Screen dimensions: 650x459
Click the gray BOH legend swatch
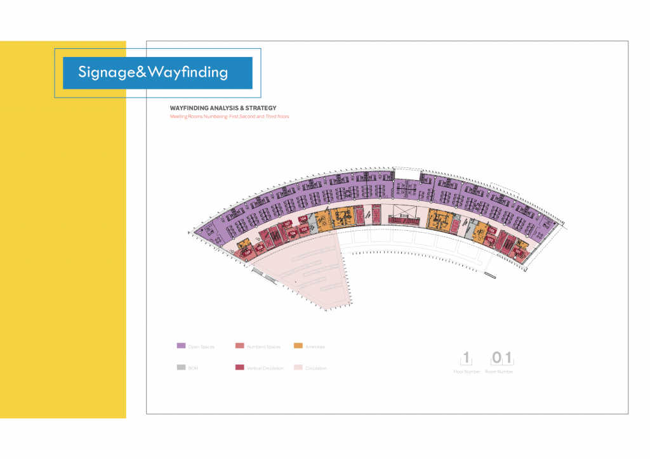click(x=181, y=368)
